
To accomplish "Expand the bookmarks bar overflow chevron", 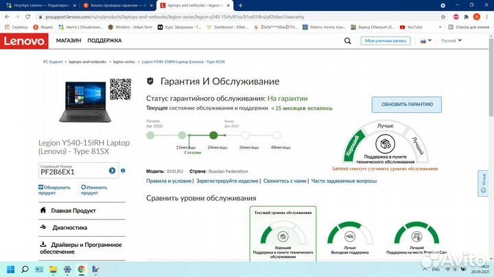I will [440, 27].
